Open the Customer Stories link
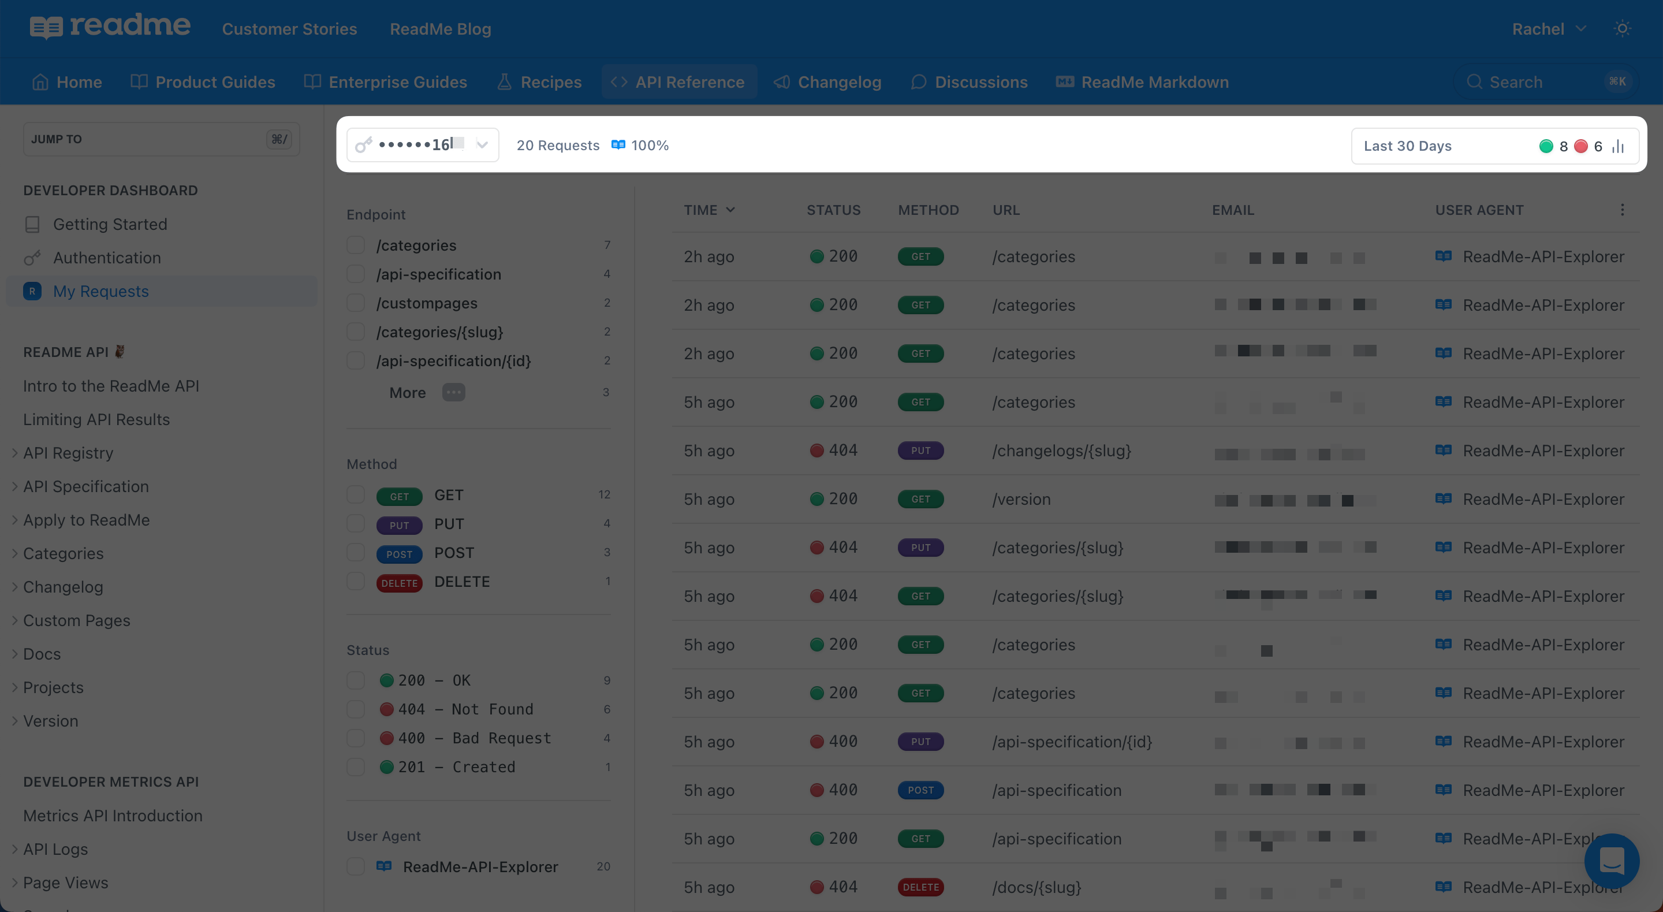This screenshot has height=912, width=1663. coord(289,29)
